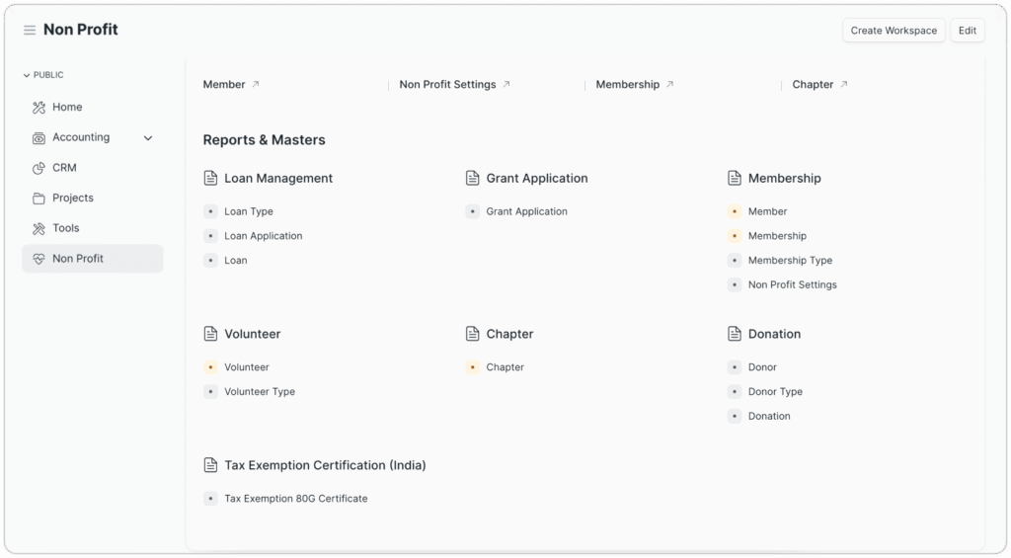Click the Non Profit heart icon in sidebar

(39, 259)
